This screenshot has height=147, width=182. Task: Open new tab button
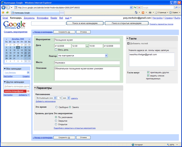(x=62, y=13)
